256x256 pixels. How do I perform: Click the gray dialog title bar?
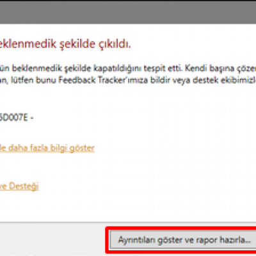[x=128, y=12]
